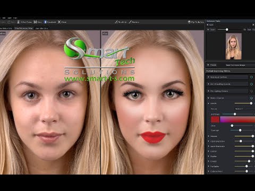This screenshot has width=255, height=191.
Task: Click the Before label on left image
Action: click(x=3, y=33)
